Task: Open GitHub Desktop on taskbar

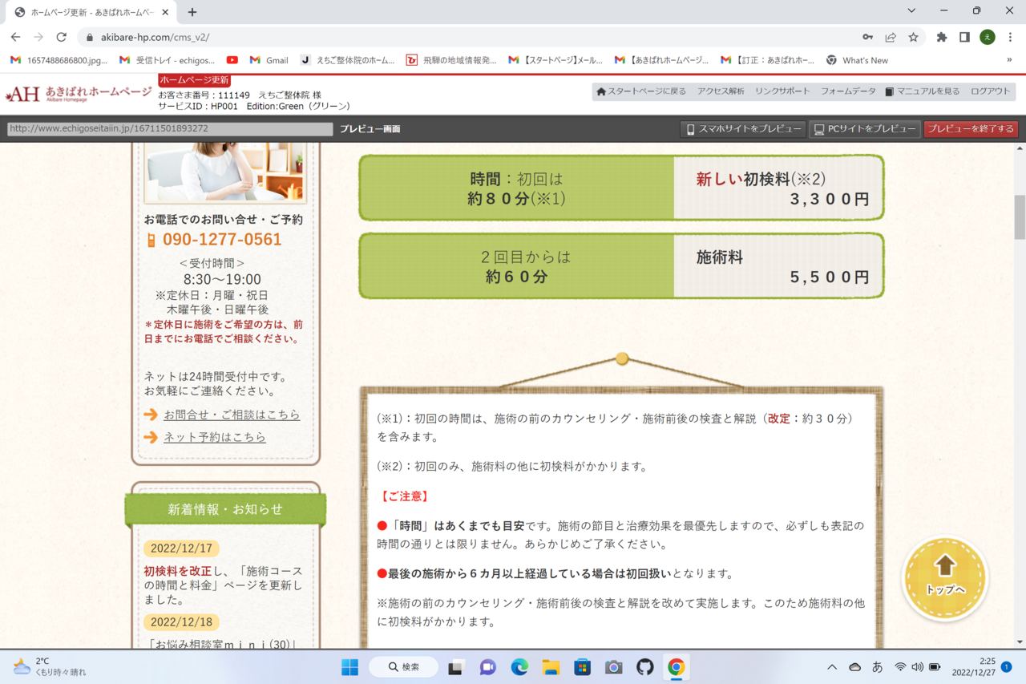Action: [x=645, y=667]
